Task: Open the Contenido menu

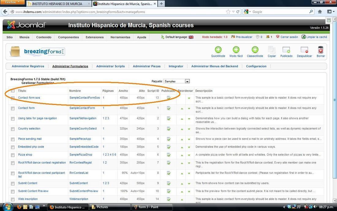Action: tap(44, 37)
